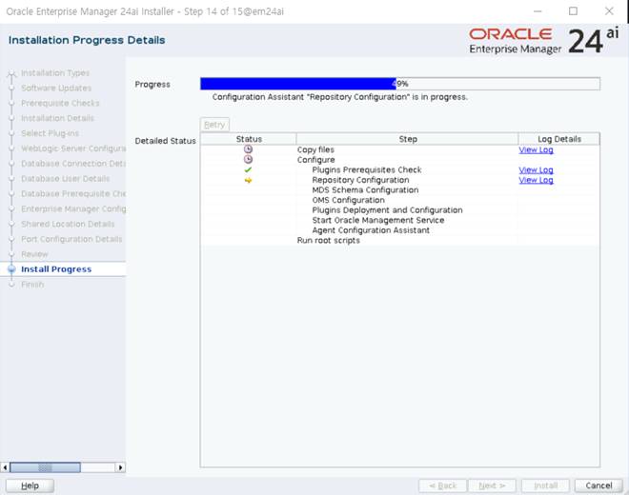Close the installer window
Image resolution: width=629 pixels, height=495 pixels.
(609, 11)
